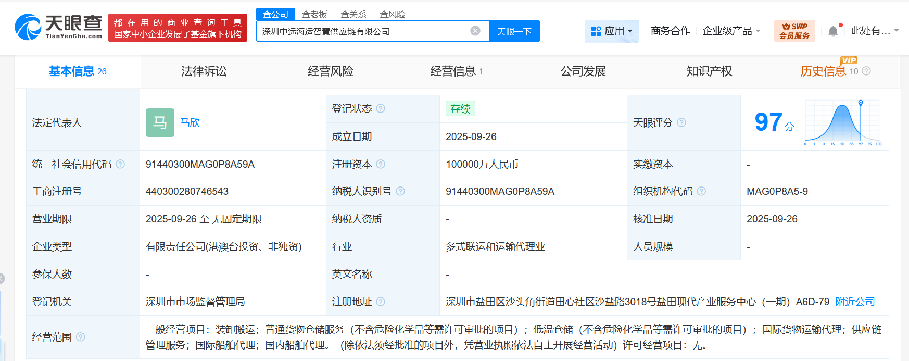Click help icon next to 登记状态
The image size is (909, 361).
[x=381, y=108]
